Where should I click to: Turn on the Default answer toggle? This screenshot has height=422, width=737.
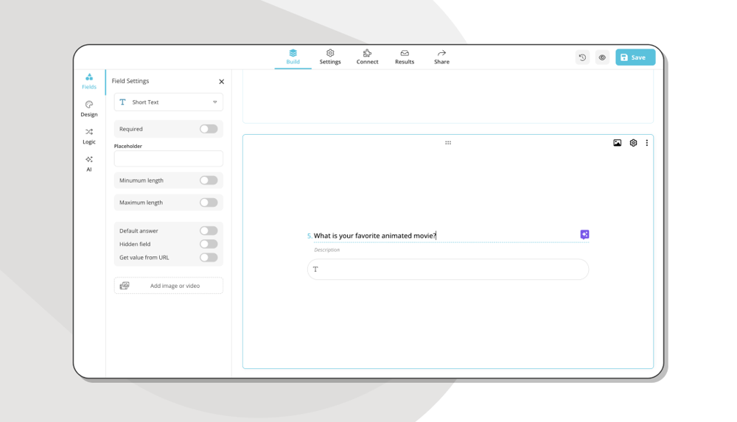[209, 231]
